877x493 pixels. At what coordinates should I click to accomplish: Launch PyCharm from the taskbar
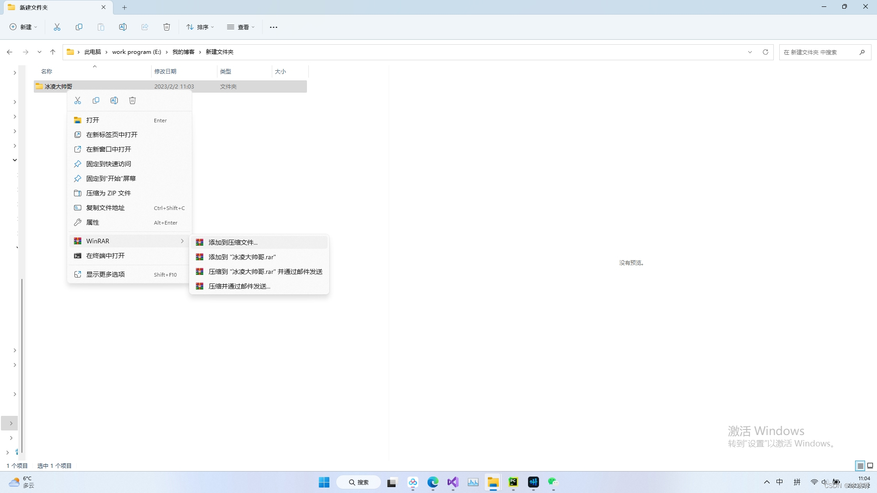(x=513, y=482)
